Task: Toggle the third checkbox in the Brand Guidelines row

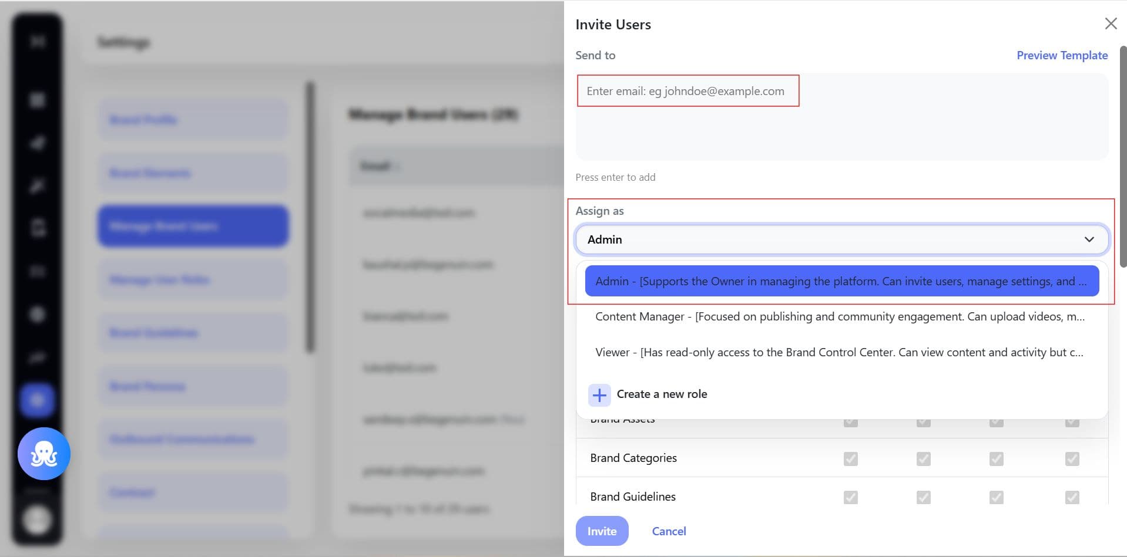Action: pos(996,497)
